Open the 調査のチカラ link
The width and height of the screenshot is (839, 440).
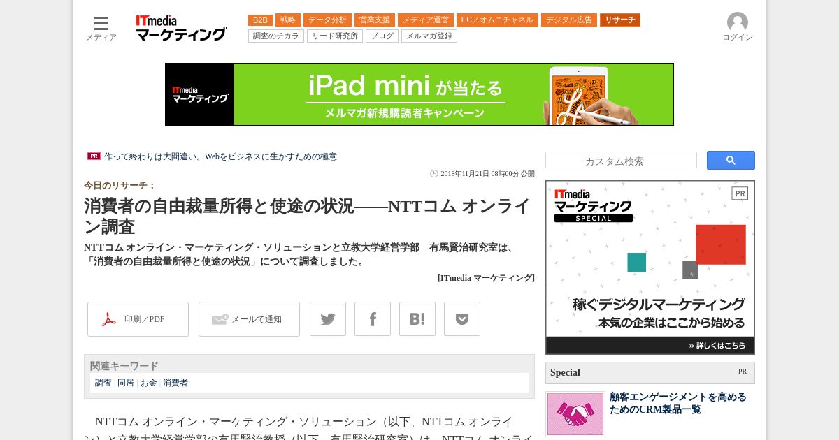coord(276,36)
